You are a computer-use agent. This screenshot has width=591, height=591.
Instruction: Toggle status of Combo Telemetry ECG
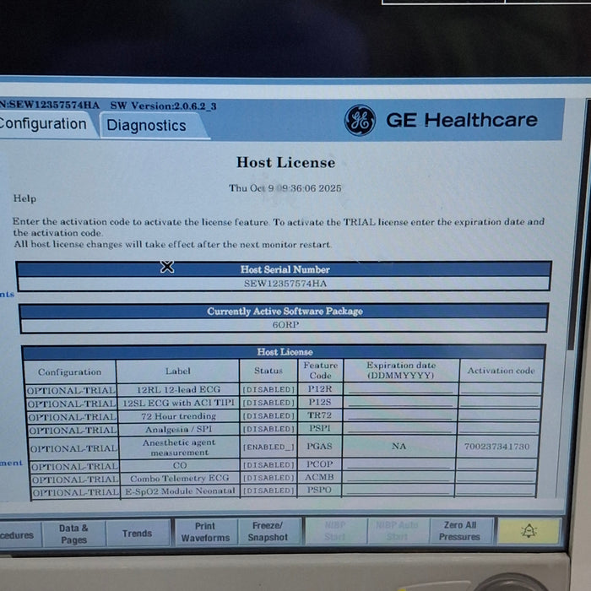pos(268,478)
